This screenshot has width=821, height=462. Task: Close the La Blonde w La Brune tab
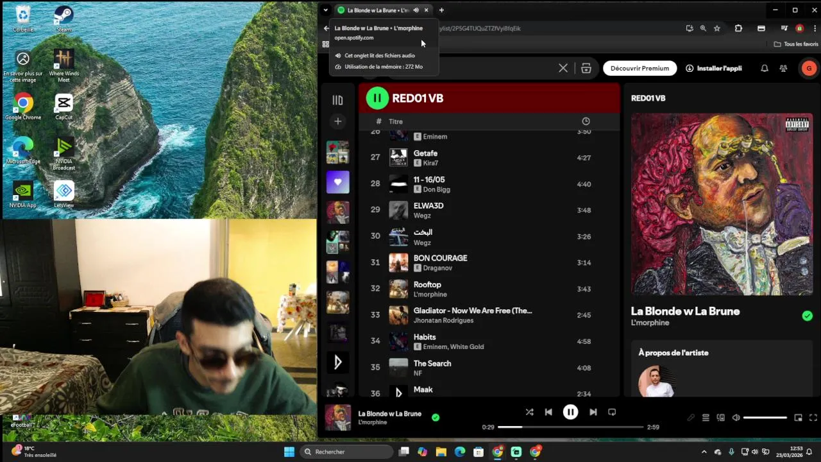426,10
